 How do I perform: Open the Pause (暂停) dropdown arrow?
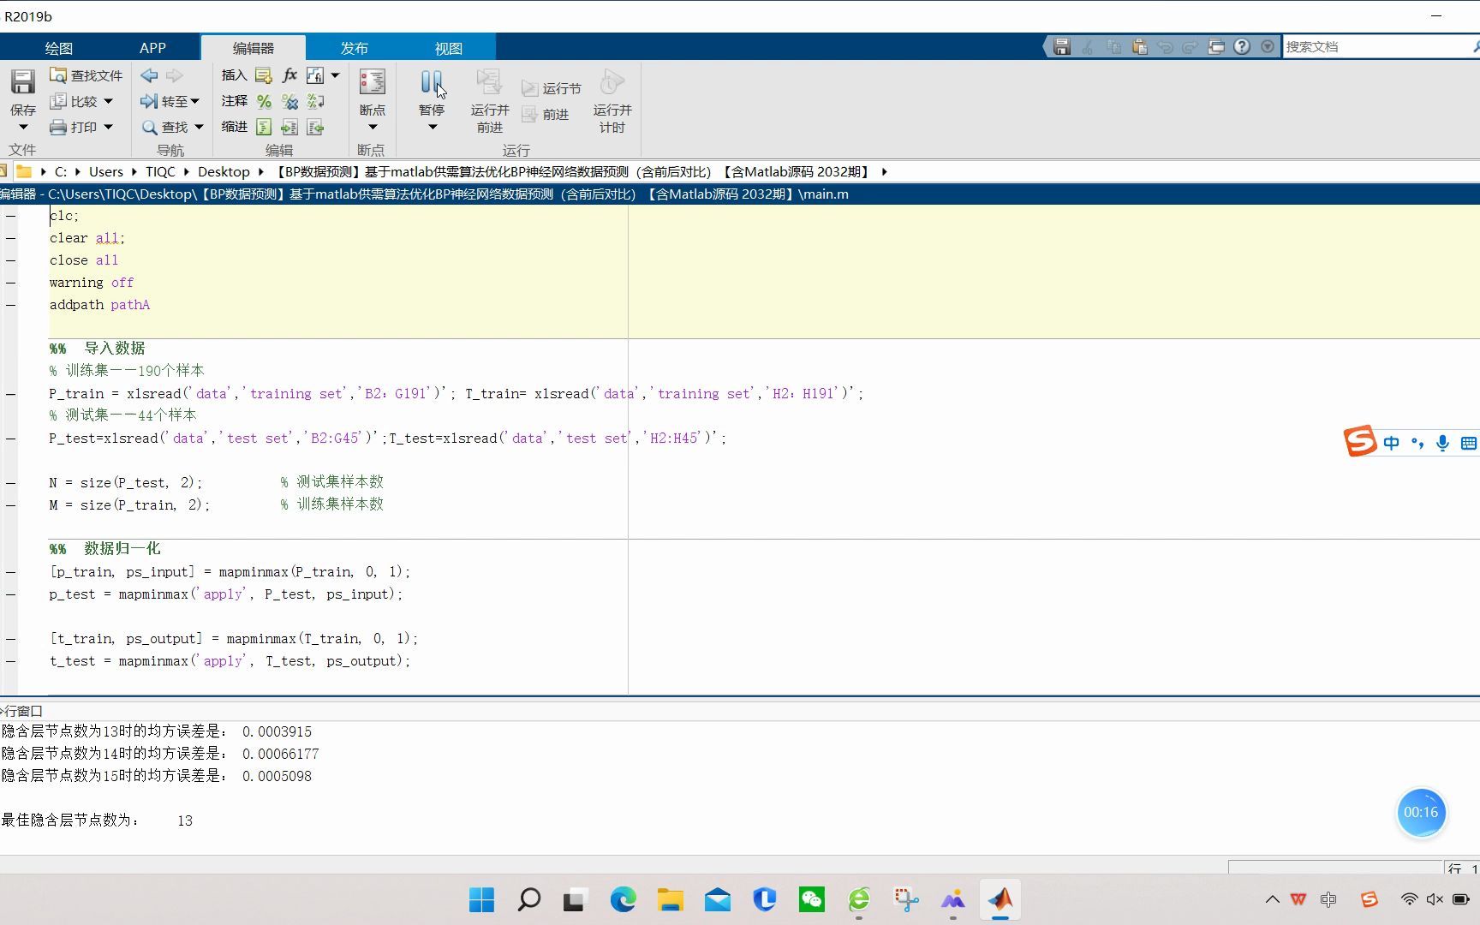pyautogui.click(x=433, y=128)
